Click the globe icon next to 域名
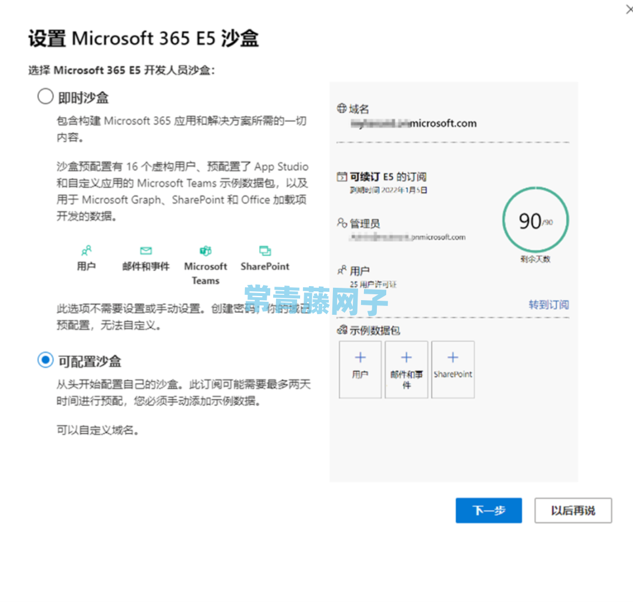The height and width of the screenshot is (602, 633). pos(342,108)
